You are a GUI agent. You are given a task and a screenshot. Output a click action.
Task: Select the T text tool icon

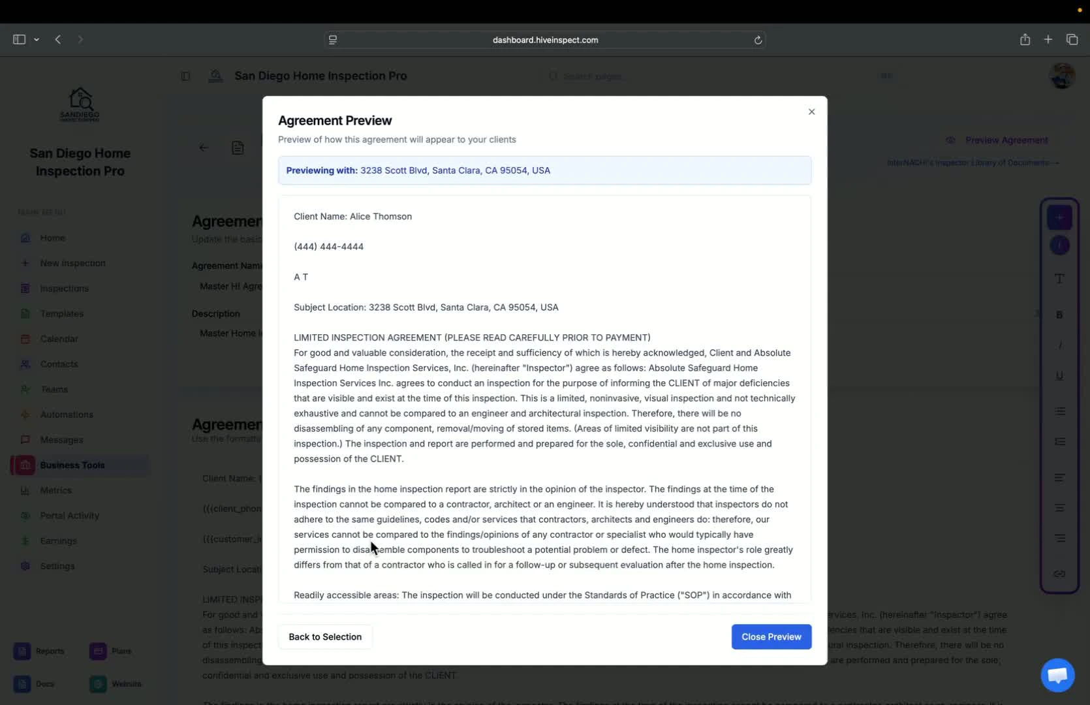pos(1059,278)
